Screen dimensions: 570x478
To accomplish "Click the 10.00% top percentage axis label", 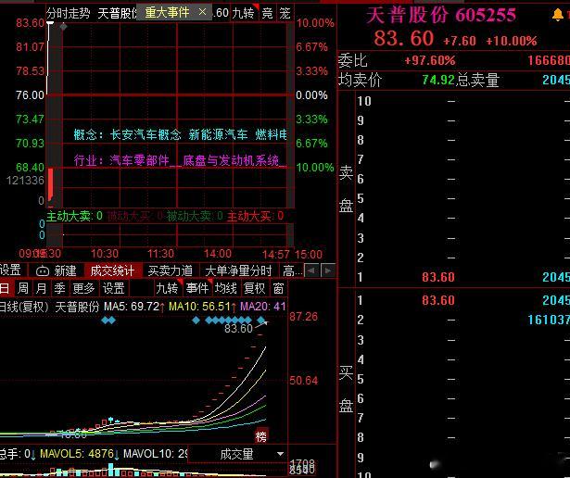I will (x=315, y=23).
